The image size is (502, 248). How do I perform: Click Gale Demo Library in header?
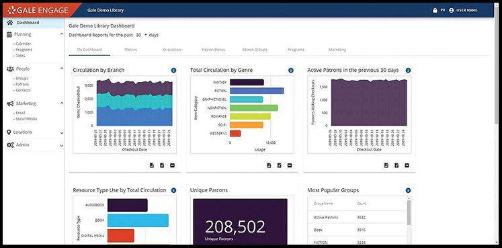106,10
